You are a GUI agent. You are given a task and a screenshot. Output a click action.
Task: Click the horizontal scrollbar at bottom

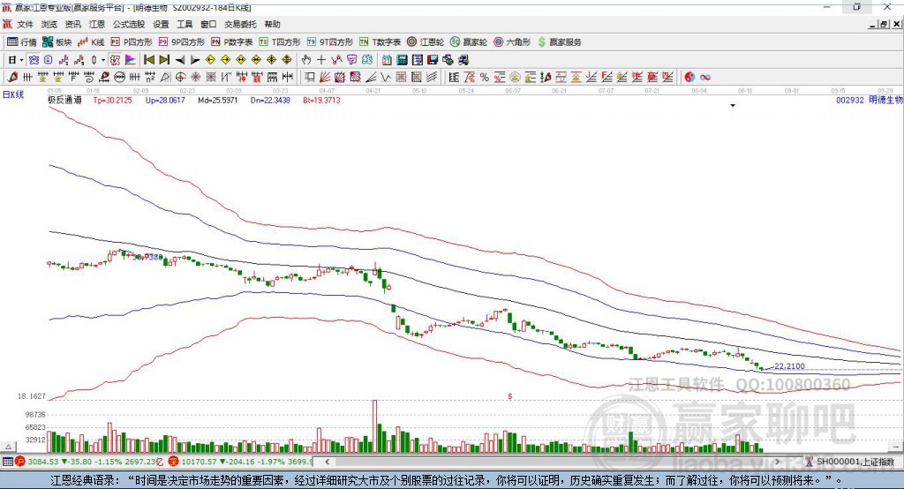pos(565,462)
